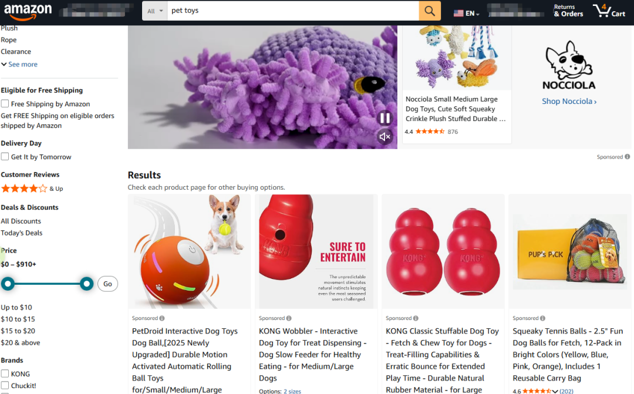Expand the EN language selector
Viewport: 634px width, 394px height.
[x=466, y=14]
